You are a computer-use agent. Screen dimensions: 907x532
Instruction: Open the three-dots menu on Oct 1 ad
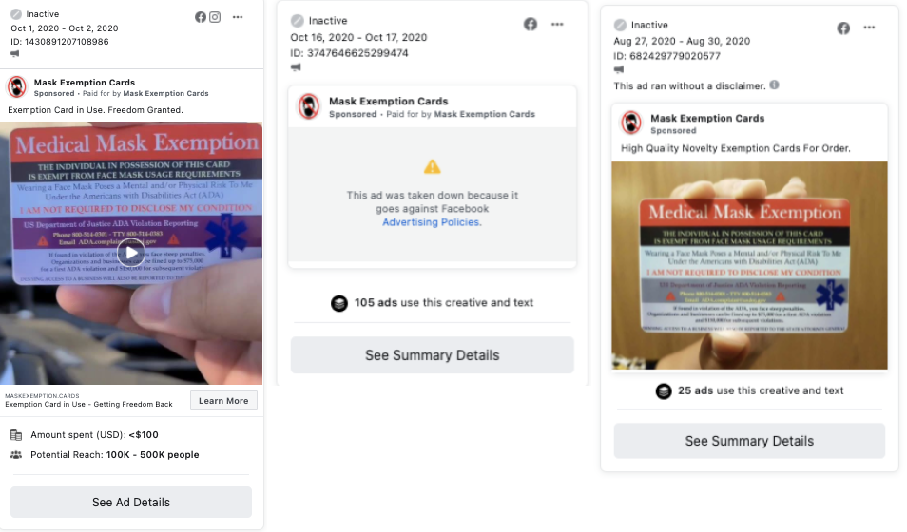pyautogui.click(x=238, y=17)
